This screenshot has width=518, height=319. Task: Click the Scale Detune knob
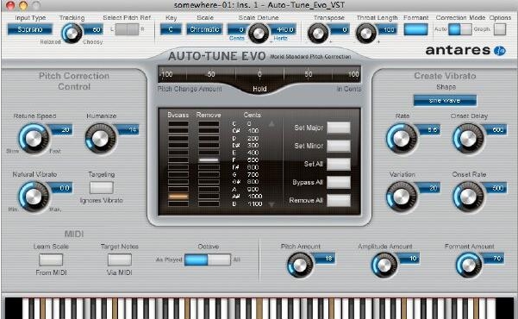click(x=259, y=34)
